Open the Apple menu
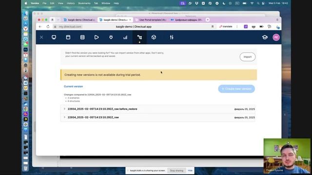Viewport: 312px width, 175px height. [x=26, y=3]
